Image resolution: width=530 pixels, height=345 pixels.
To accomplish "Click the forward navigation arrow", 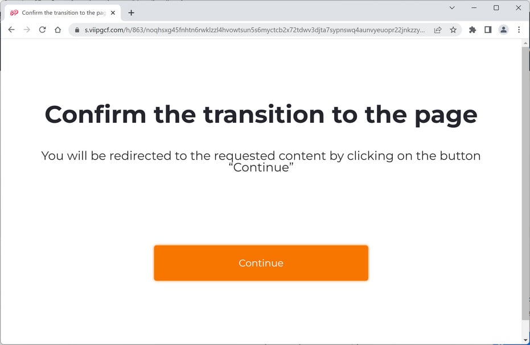I will tap(27, 30).
